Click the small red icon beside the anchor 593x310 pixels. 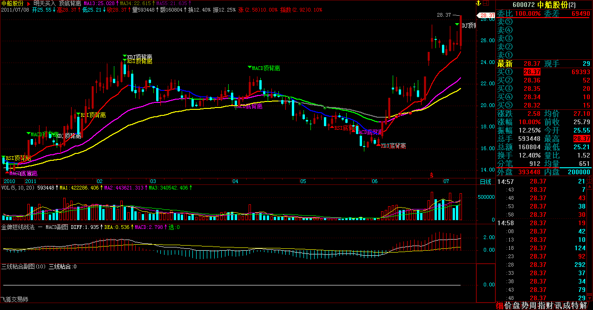point(486,3)
